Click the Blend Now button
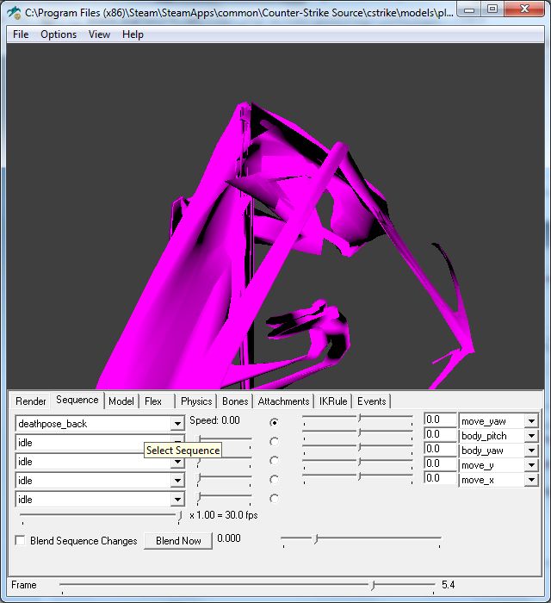 pyautogui.click(x=178, y=541)
